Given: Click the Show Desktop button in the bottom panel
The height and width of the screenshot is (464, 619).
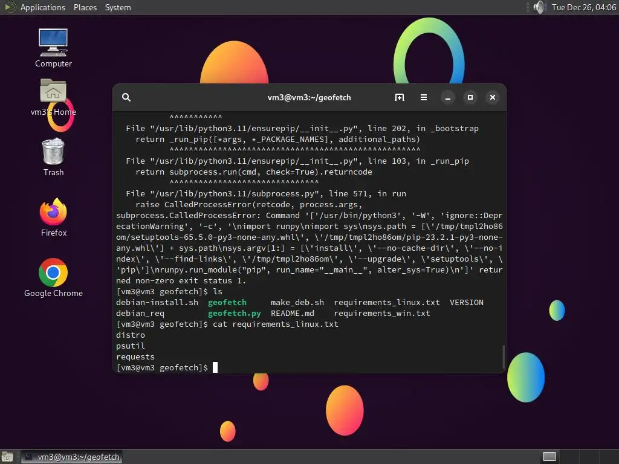Looking at the screenshot, I should [7, 457].
